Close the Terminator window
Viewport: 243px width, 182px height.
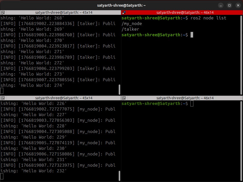click(x=238, y=5)
